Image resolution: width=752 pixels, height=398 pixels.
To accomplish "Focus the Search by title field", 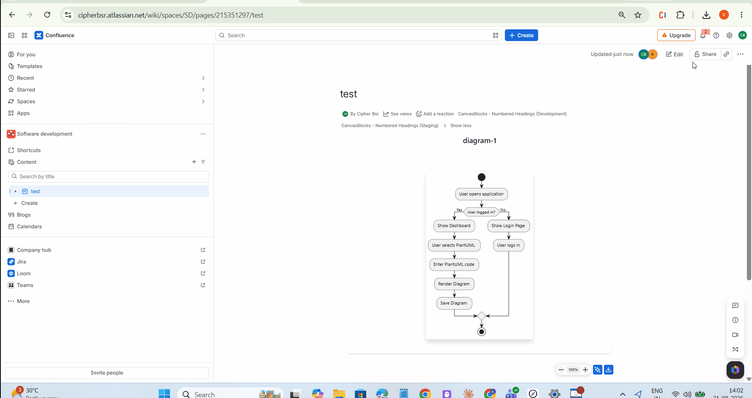I will (x=108, y=176).
